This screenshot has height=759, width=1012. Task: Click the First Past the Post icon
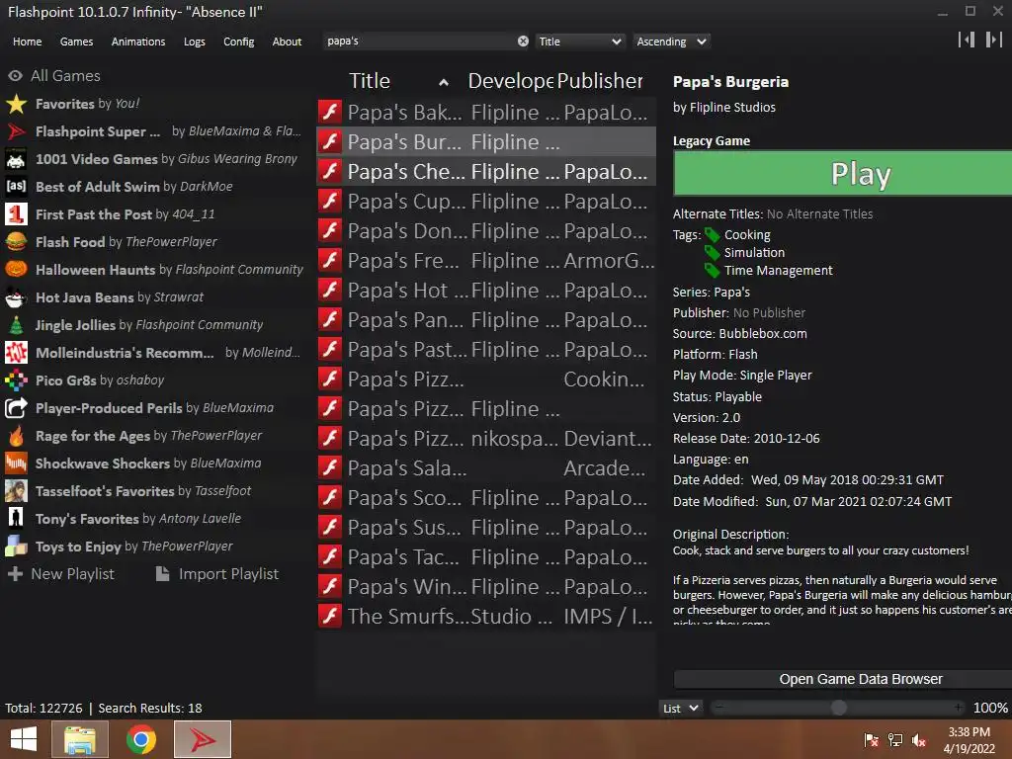point(16,214)
